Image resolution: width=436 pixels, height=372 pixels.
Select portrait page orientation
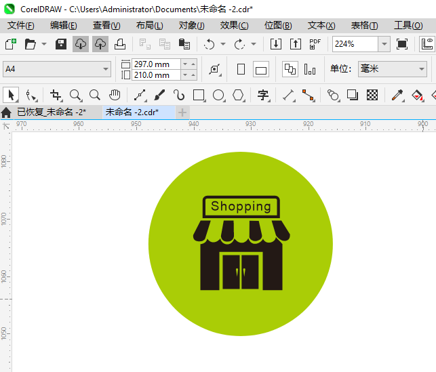pos(241,69)
